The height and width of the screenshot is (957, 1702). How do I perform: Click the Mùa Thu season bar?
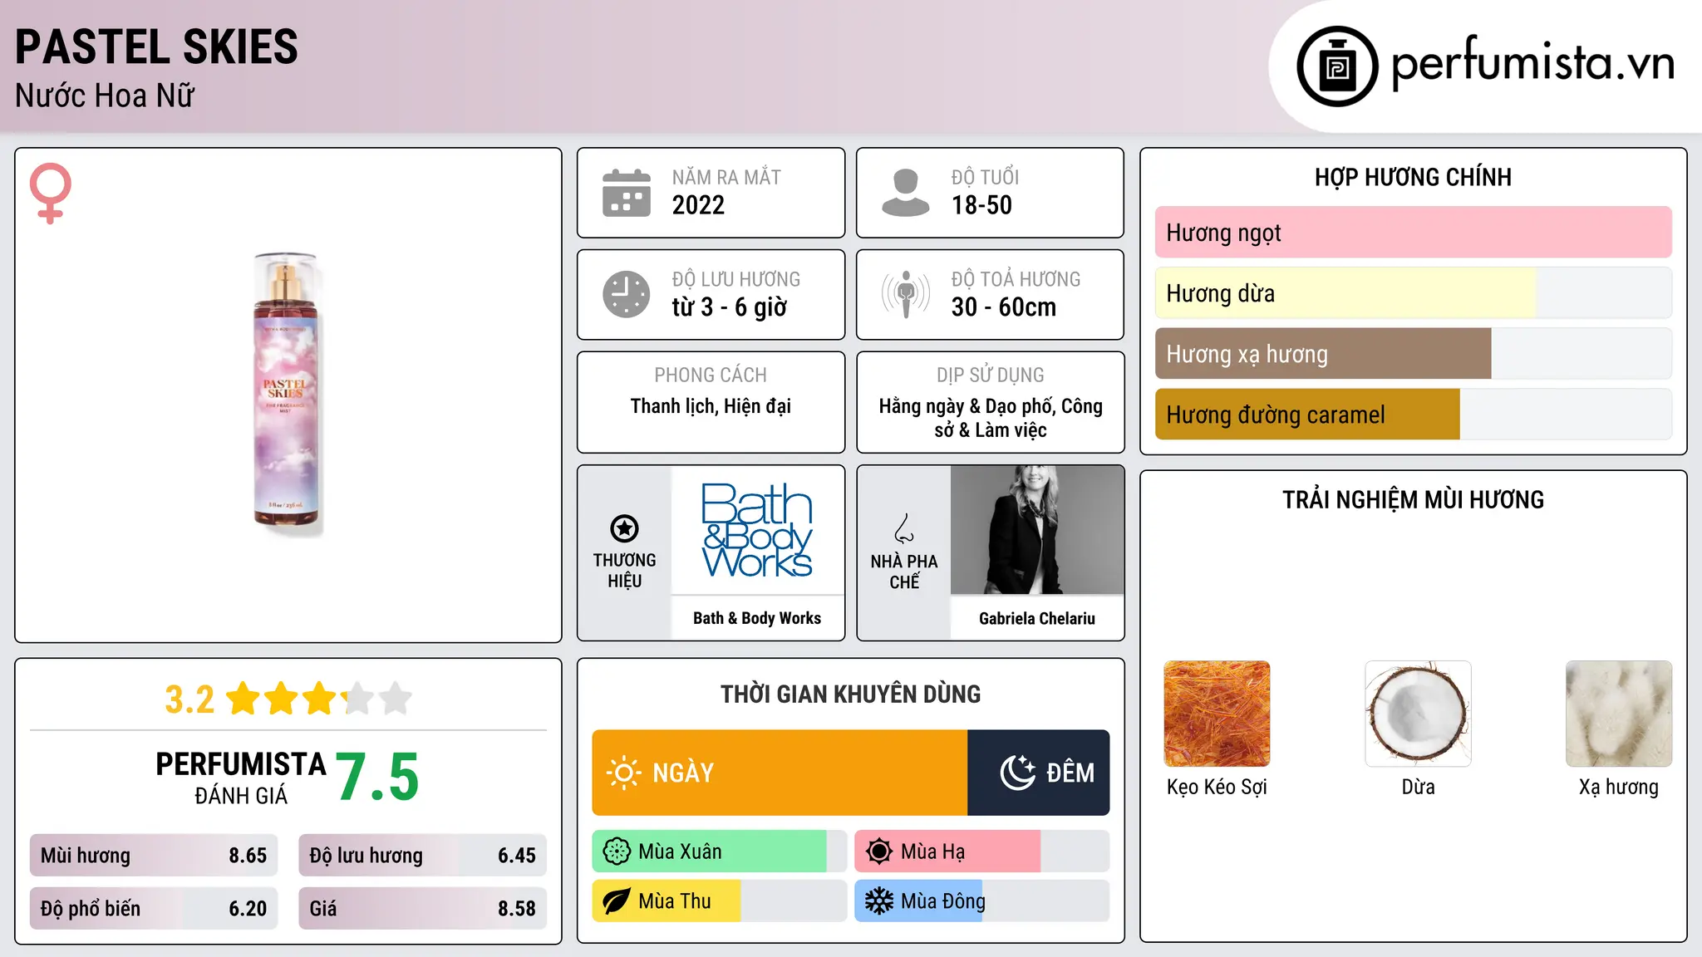[720, 901]
